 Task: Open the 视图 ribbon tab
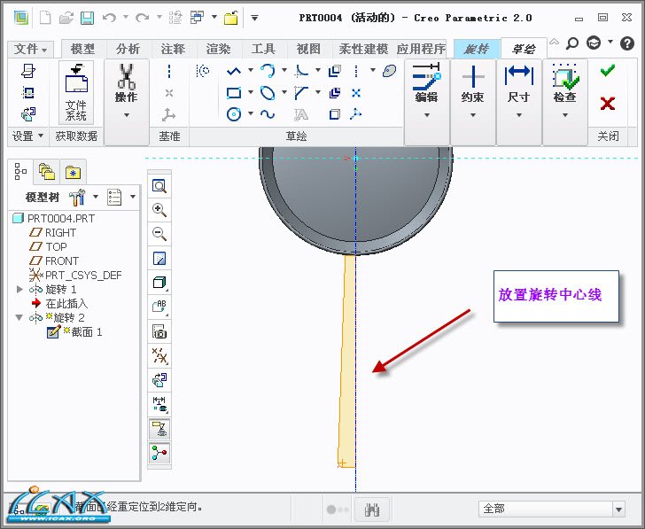tap(308, 50)
